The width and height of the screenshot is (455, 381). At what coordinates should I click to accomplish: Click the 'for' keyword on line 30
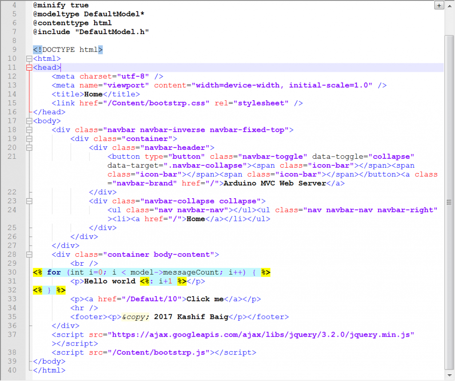pyautogui.click(x=54, y=273)
